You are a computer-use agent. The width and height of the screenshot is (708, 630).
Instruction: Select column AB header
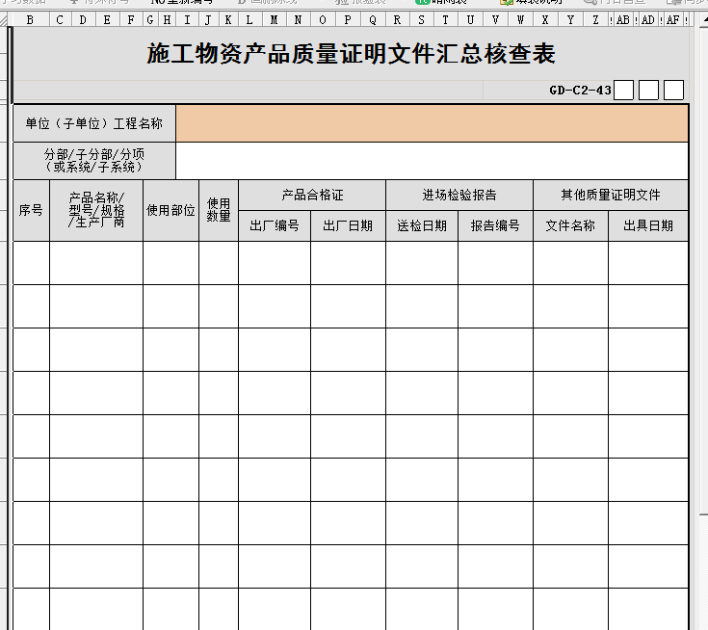623,19
